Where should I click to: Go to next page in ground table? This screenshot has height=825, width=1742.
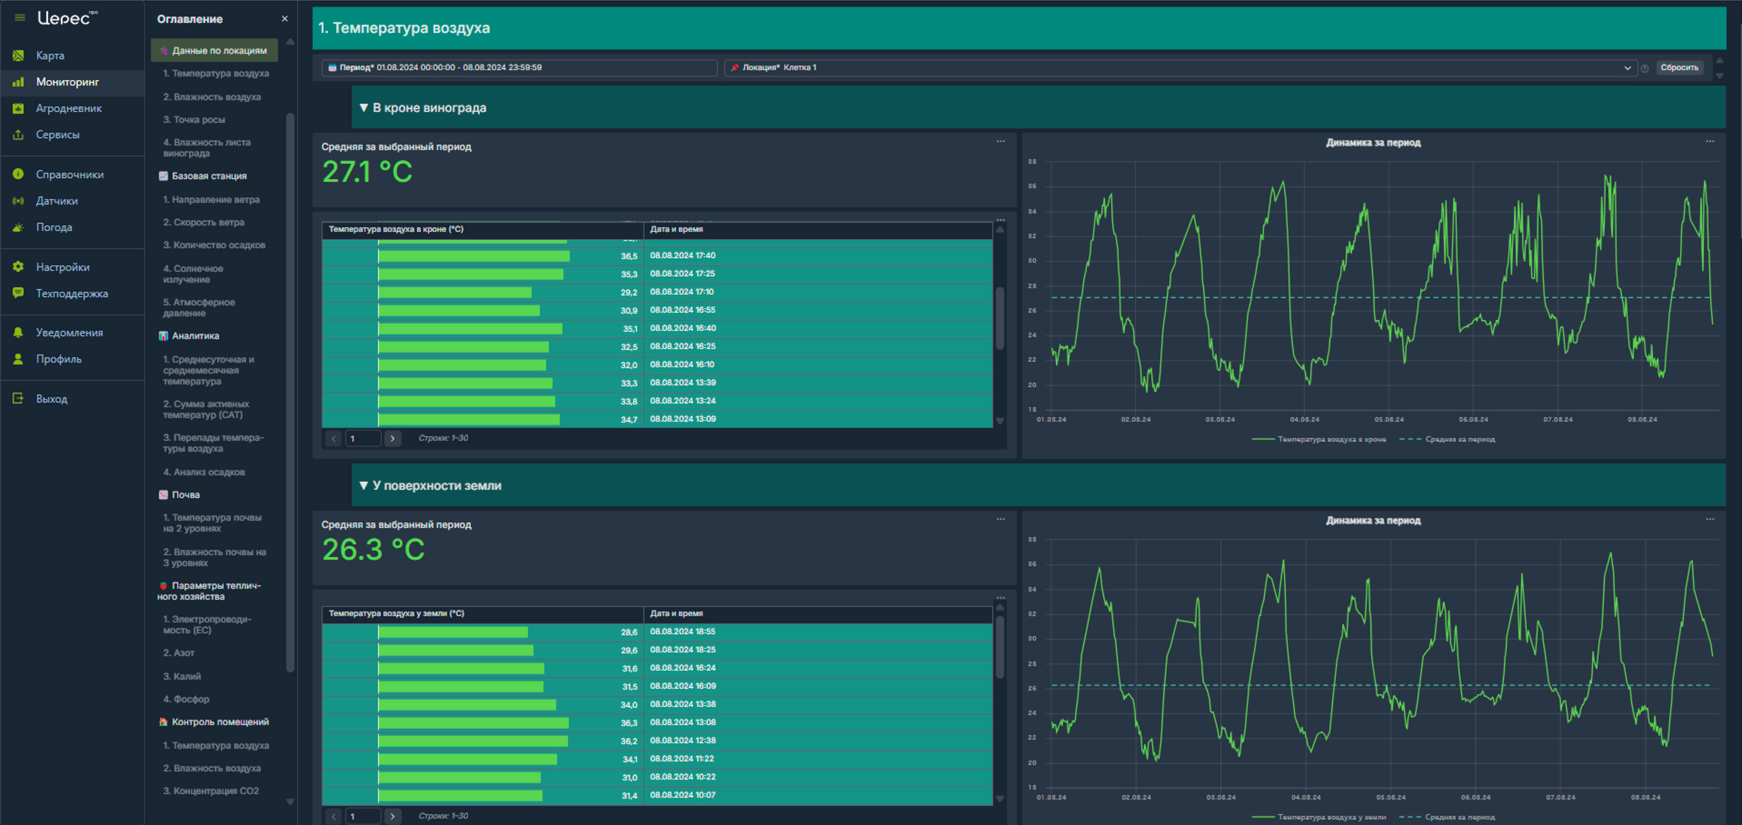click(x=392, y=817)
